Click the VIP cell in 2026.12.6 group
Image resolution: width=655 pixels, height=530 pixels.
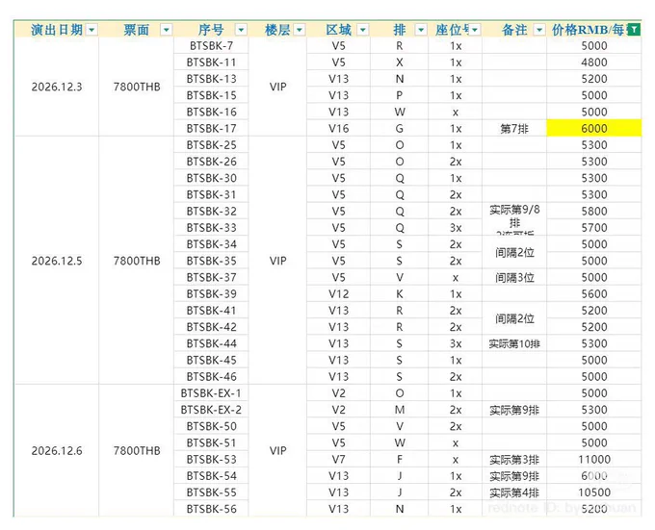tap(277, 450)
